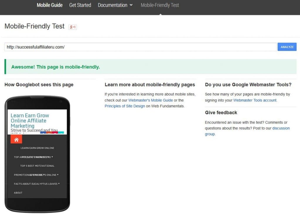Open Webmaster's Mobile Guide link

click(151, 100)
